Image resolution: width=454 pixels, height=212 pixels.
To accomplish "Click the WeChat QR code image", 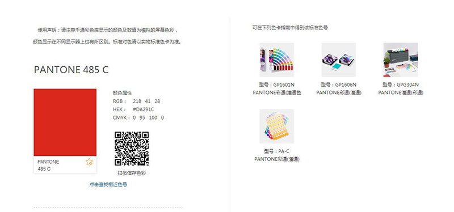I will point(132,149).
